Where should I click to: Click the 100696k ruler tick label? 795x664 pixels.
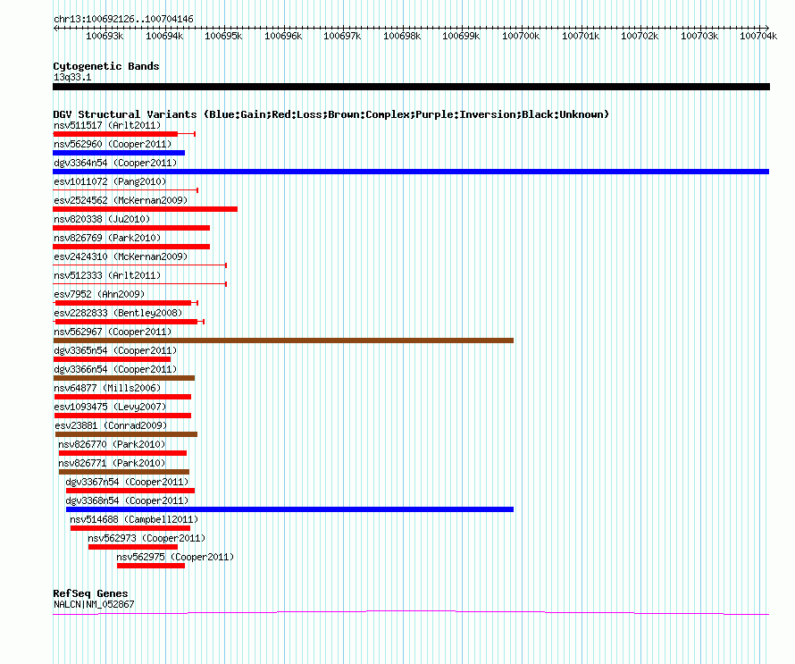click(283, 36)
